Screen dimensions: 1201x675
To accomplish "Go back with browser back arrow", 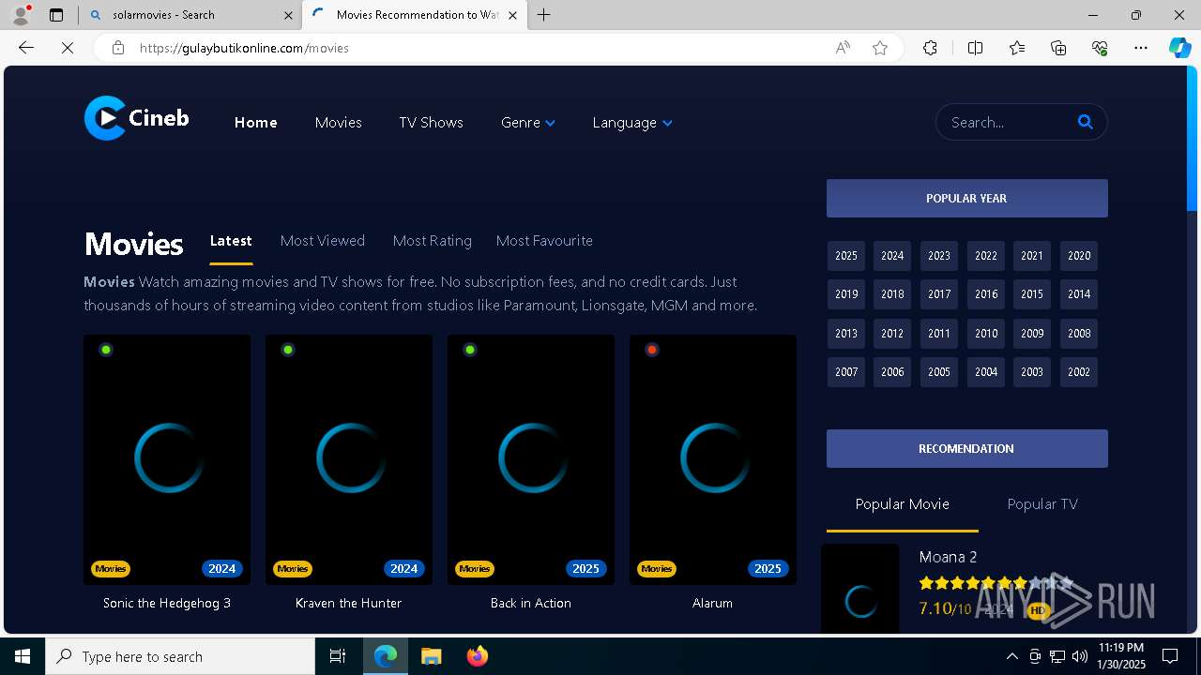I will click(x=26, y=48).
